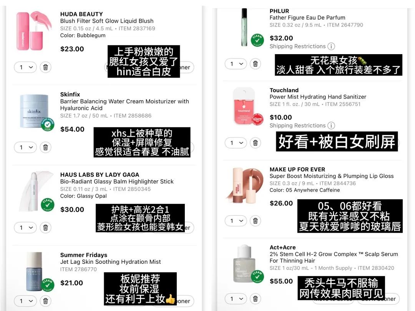The image size is (415, 311).
Task: Click trash icon for Haus Labs highlighter
Action: pyautogui.click(x=45, y=227)
